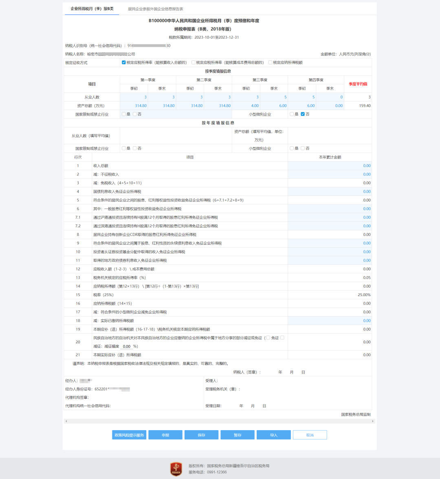Tick 否 for annual 国家限制或禁止行业
Viewport: 440px width, 479px height.
tap(135, 148)
